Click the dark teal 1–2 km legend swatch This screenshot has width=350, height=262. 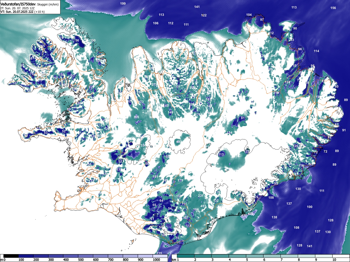186,256
